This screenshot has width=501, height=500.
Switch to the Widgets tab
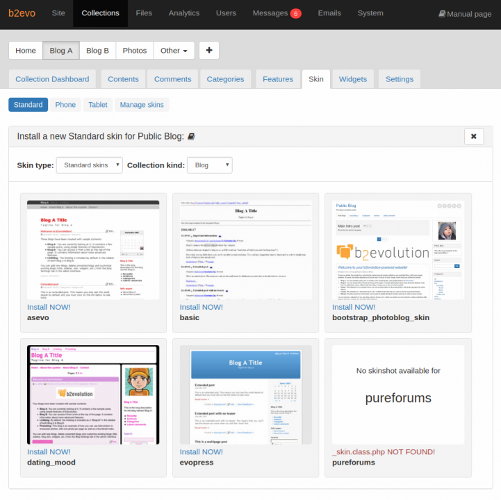click(x=353, y=79)
